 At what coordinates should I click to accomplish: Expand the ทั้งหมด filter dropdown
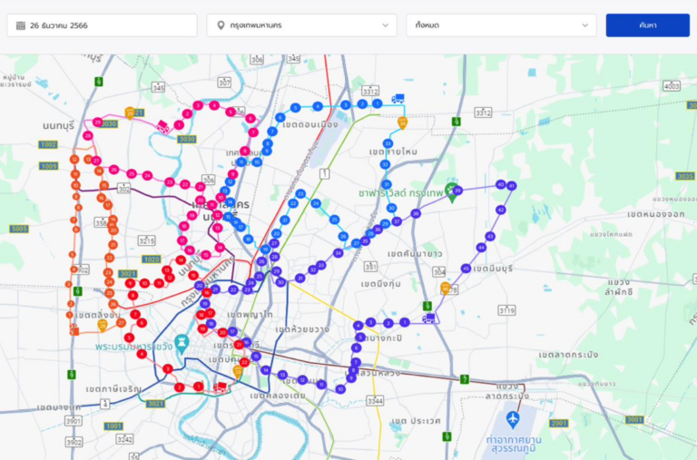tap(501, 25)
